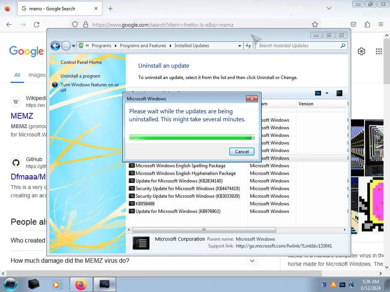Click the padlock site info icon
Viewport: 390px width, 292px height.
coord(86,25)
